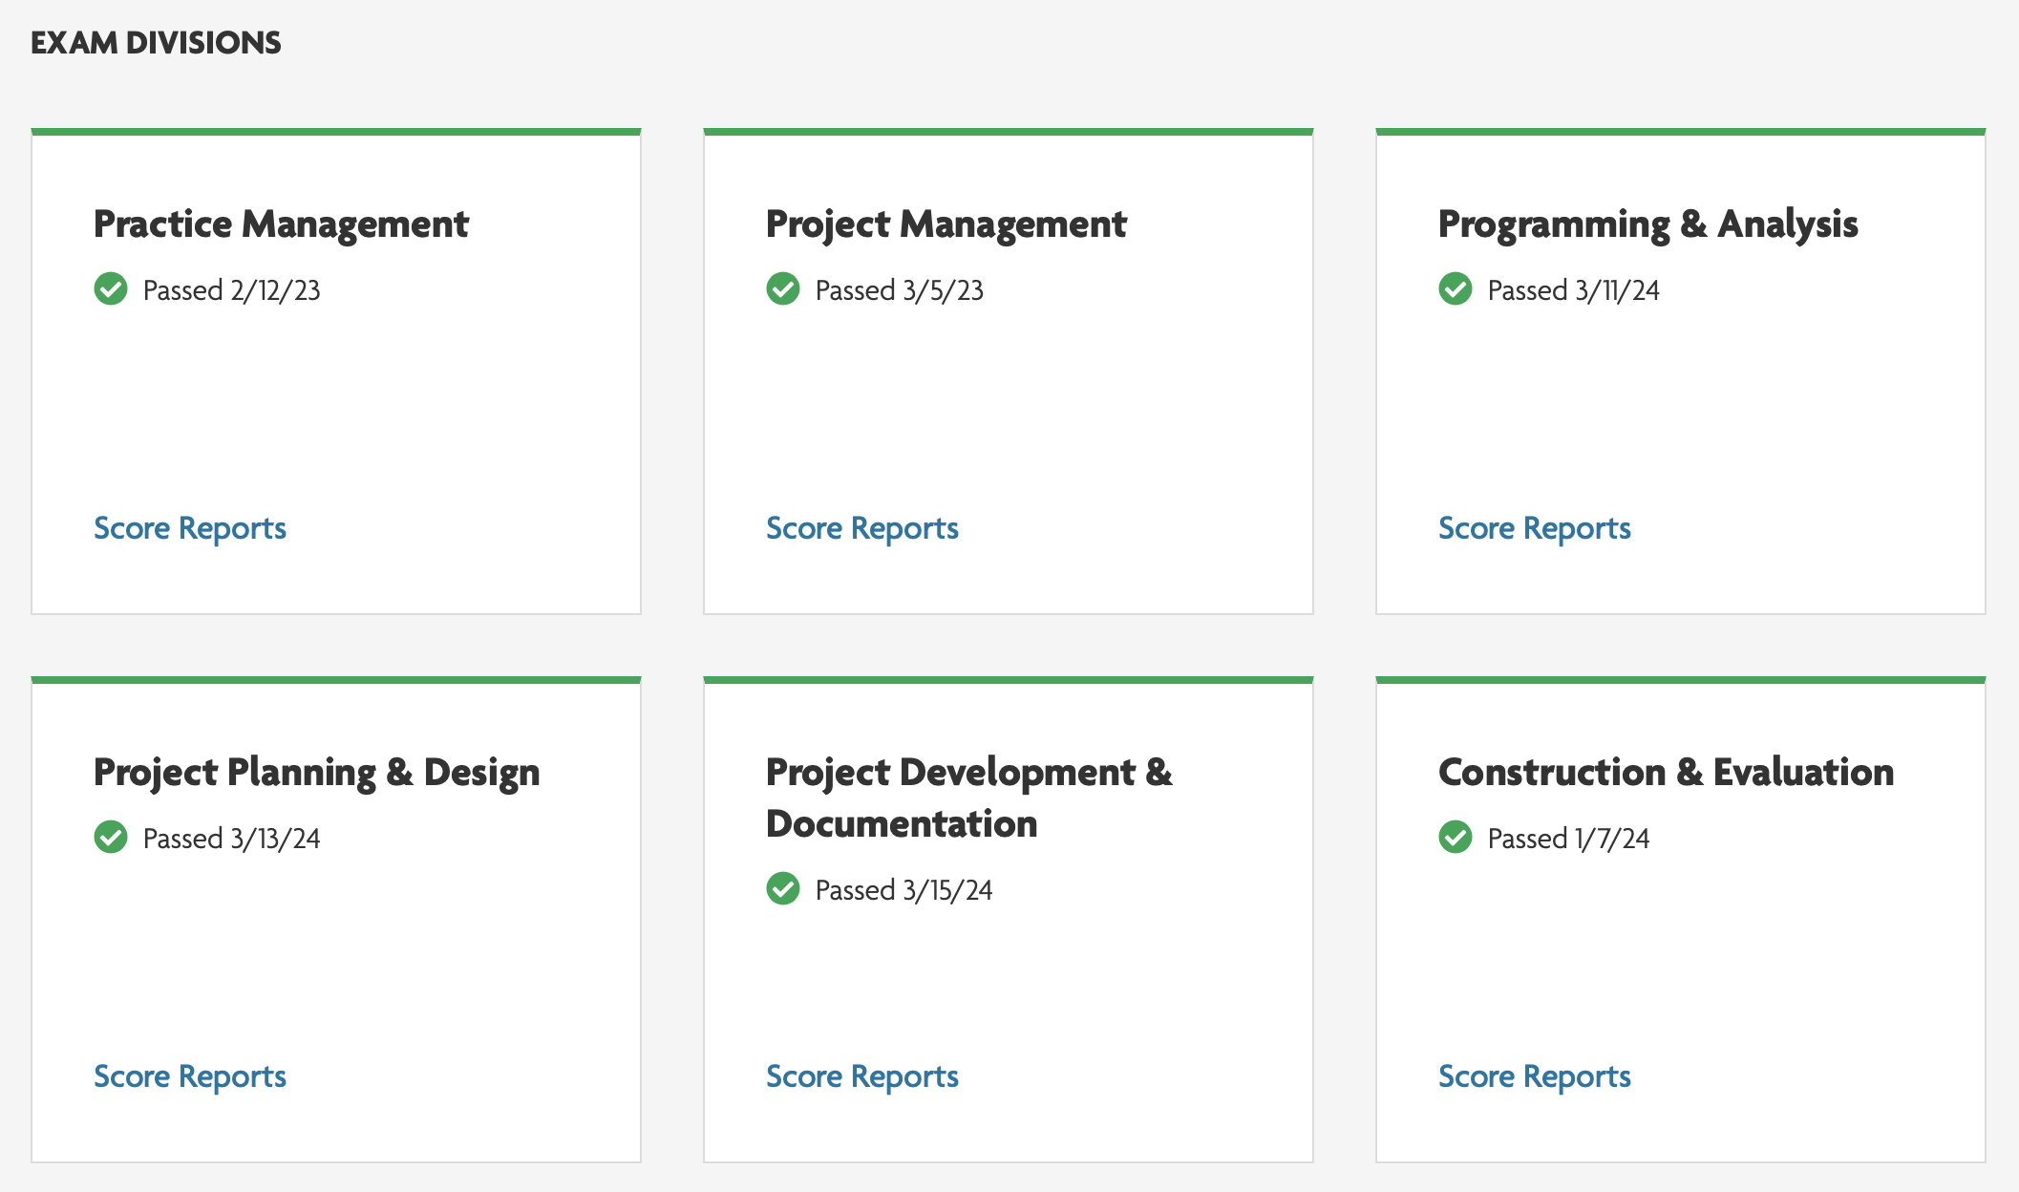
Task: View Score Reports for Project Development & Documentation
Action: point(862,1076)
